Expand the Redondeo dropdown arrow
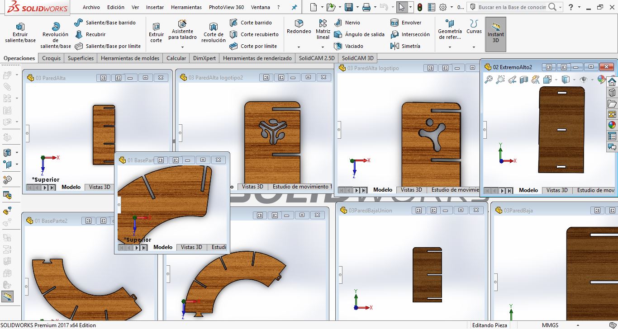Viewport: 618px width, 329px height. point(299,47)
